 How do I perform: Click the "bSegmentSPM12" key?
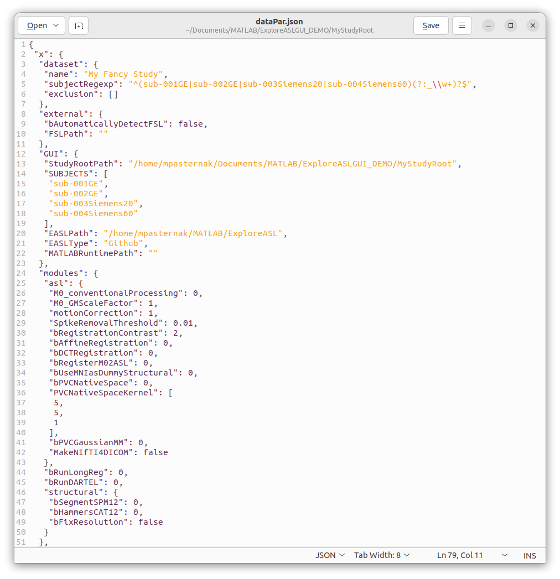[x=86, y=503]
